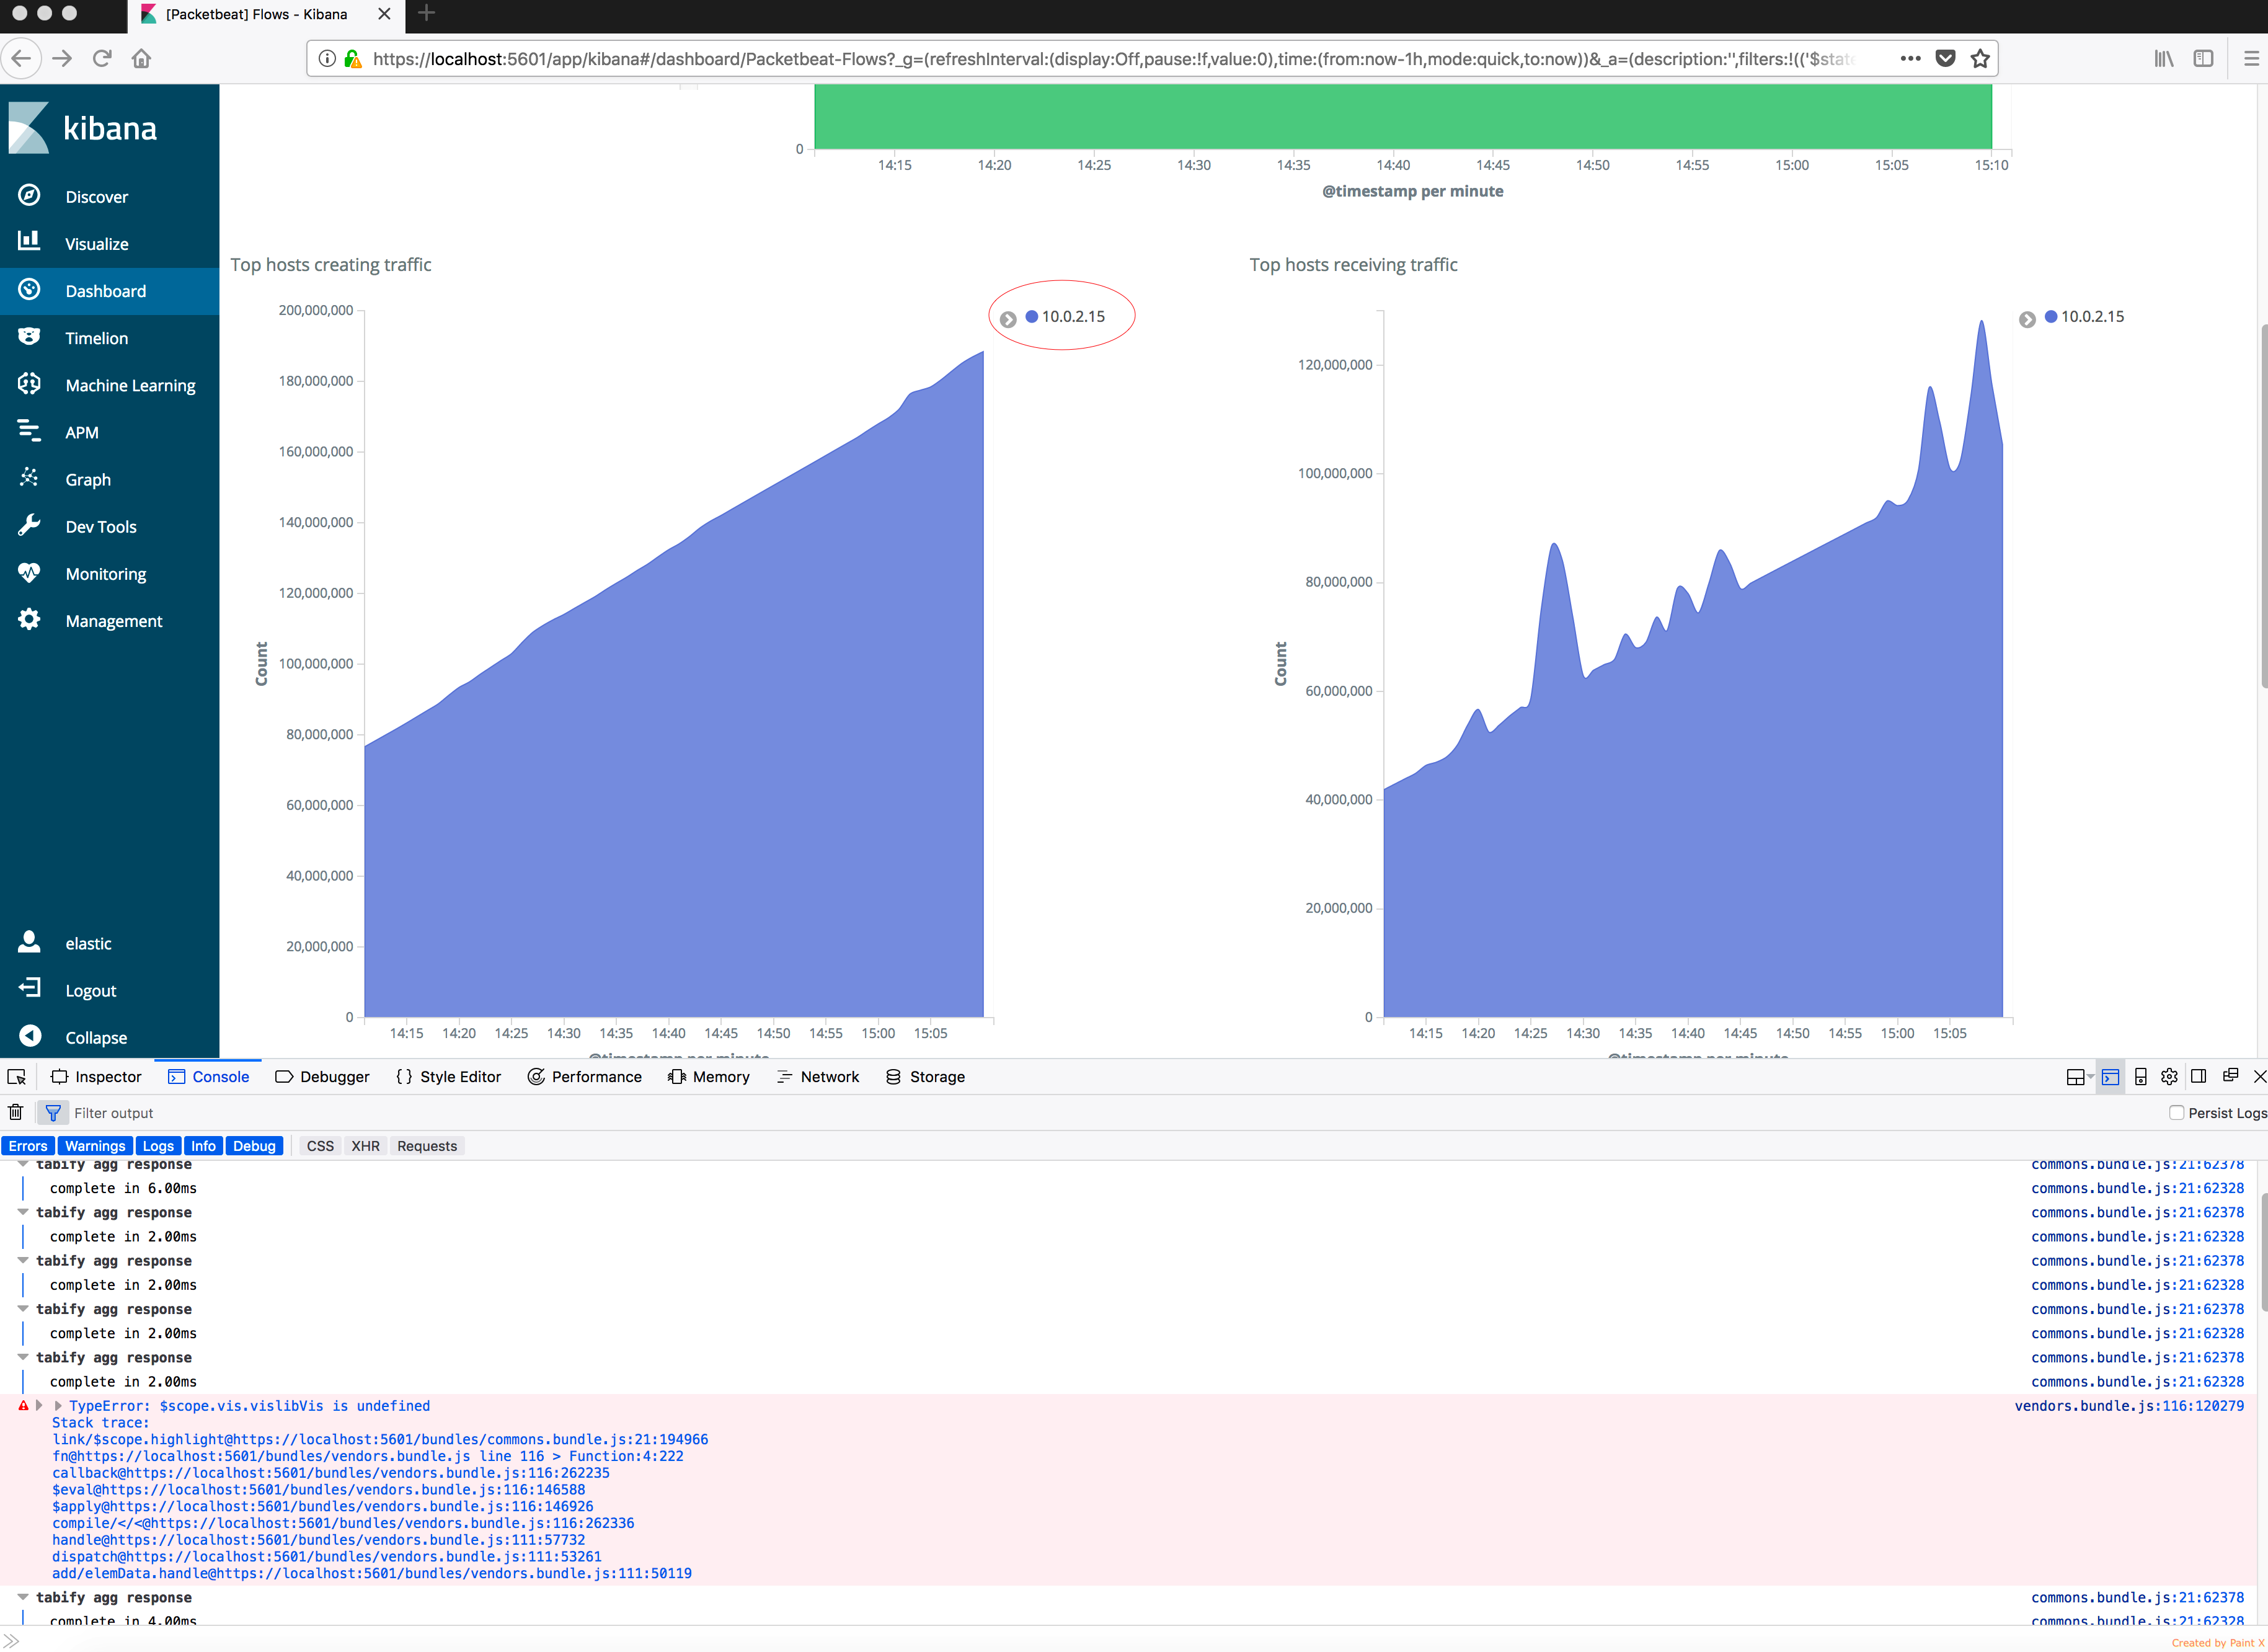Screen dimensions: 2268x1652
Task: Switch to the Network devtools tab
Action: pyautogui.click(x=830, y=1077)
